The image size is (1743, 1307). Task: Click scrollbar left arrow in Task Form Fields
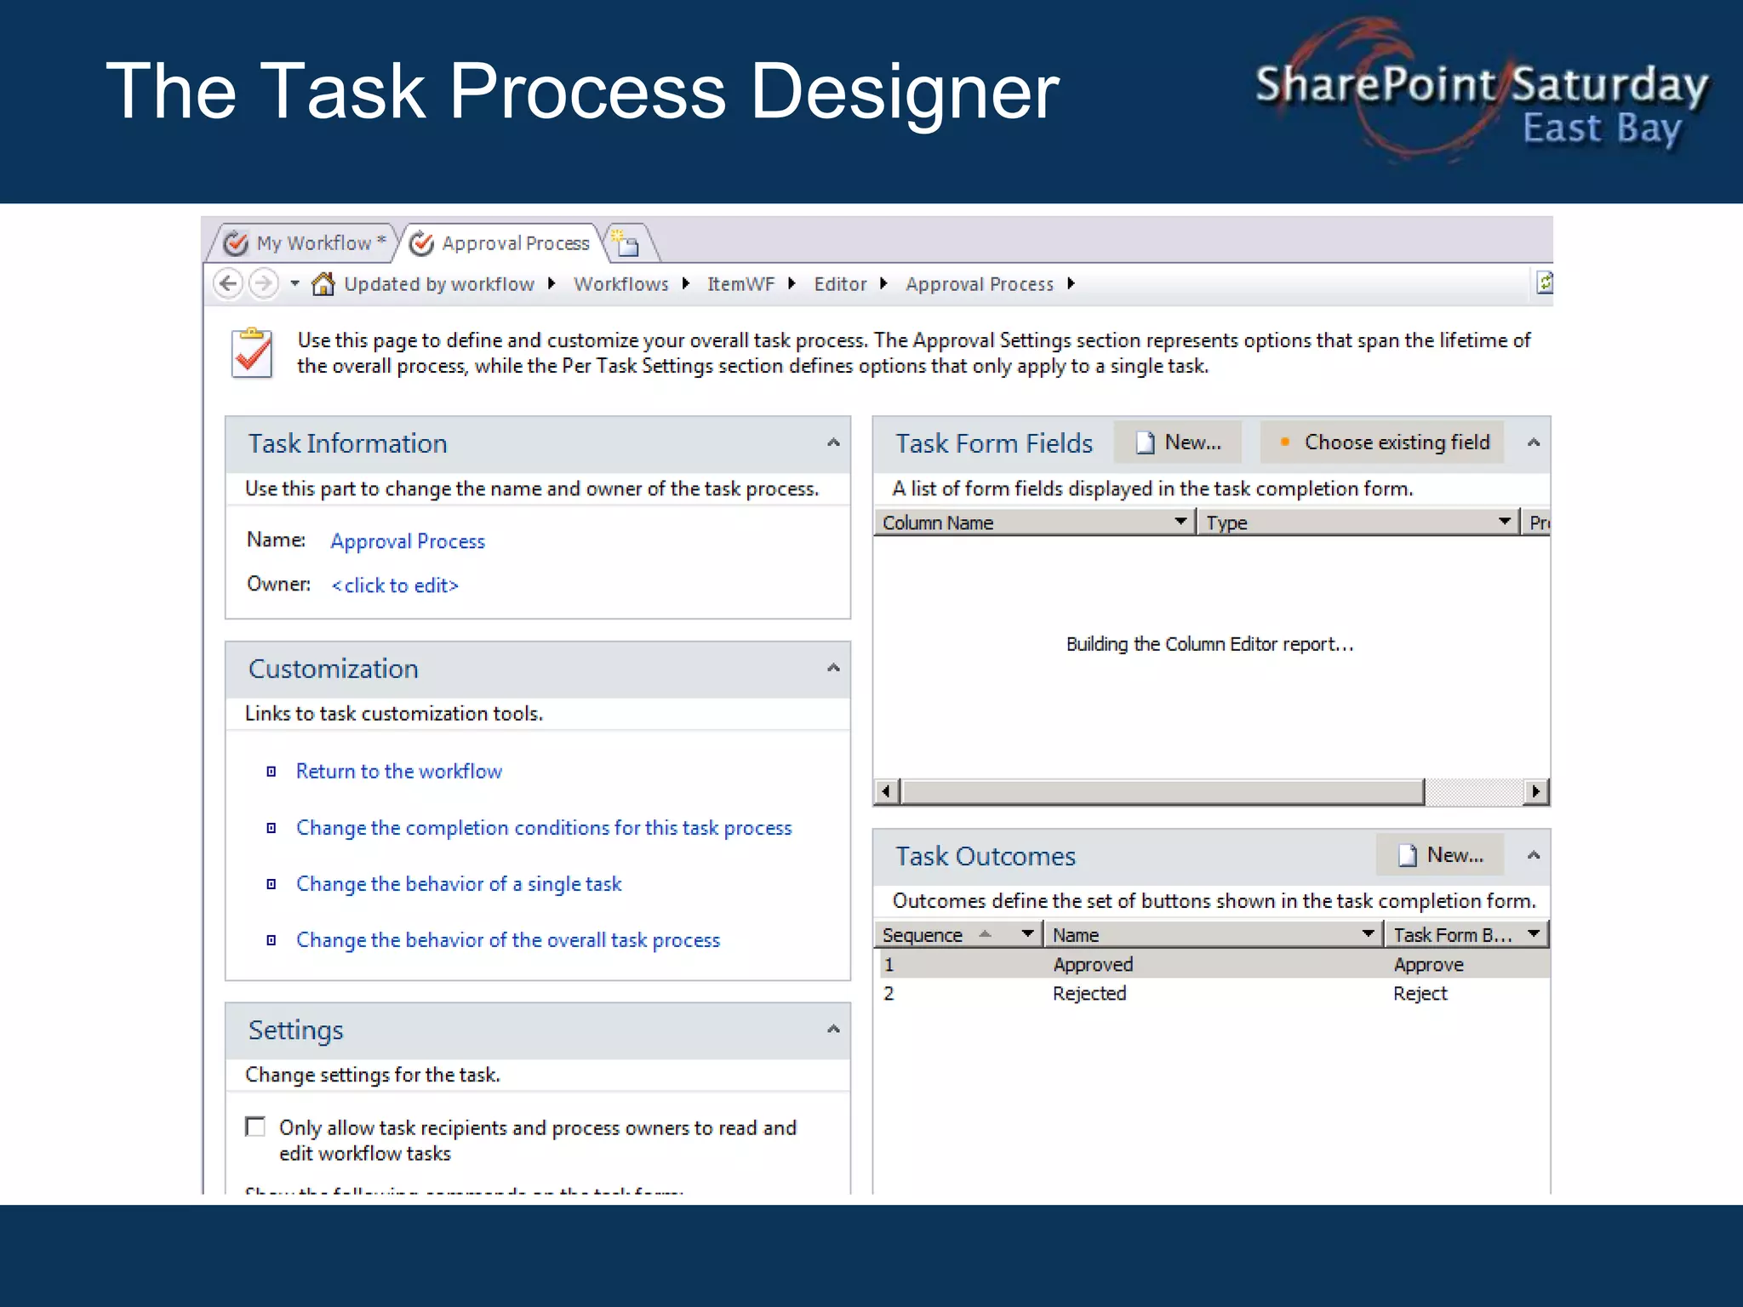pos(886,791)
